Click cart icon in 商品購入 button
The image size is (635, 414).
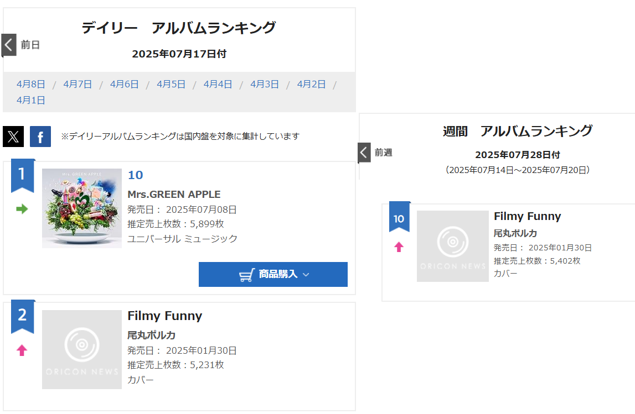click(247, 275)
